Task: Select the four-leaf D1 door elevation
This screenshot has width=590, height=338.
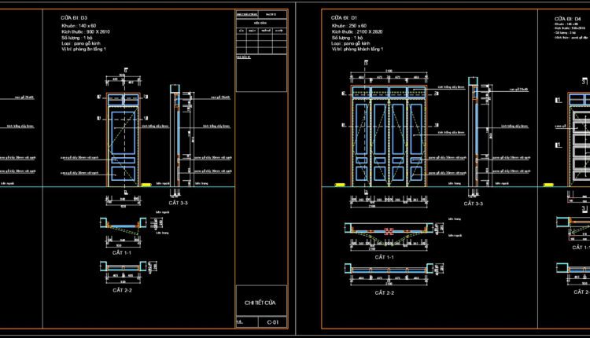Action: [389, 136]
